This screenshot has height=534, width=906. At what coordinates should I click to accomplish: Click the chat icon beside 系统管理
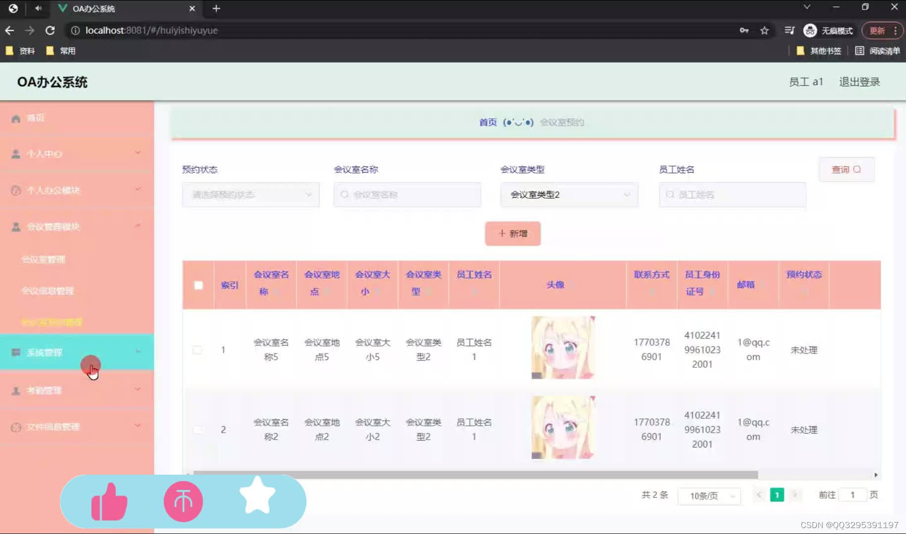coord(16,353)
